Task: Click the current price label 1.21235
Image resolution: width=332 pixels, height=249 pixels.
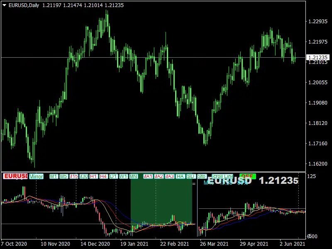Action: click(318, 57)
